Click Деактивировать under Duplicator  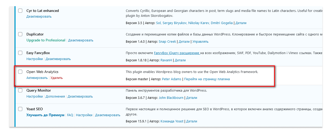81,40
